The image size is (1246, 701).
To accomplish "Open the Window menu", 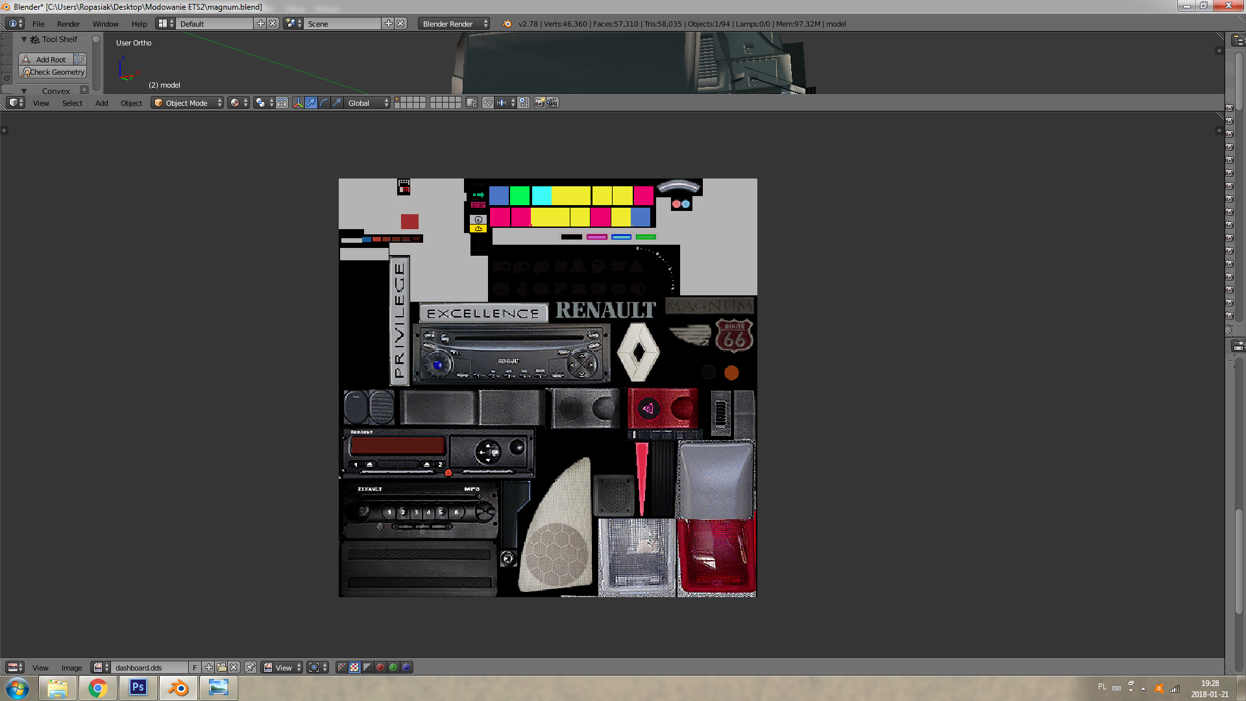I will pyautogui.click(x=105, y=24).
